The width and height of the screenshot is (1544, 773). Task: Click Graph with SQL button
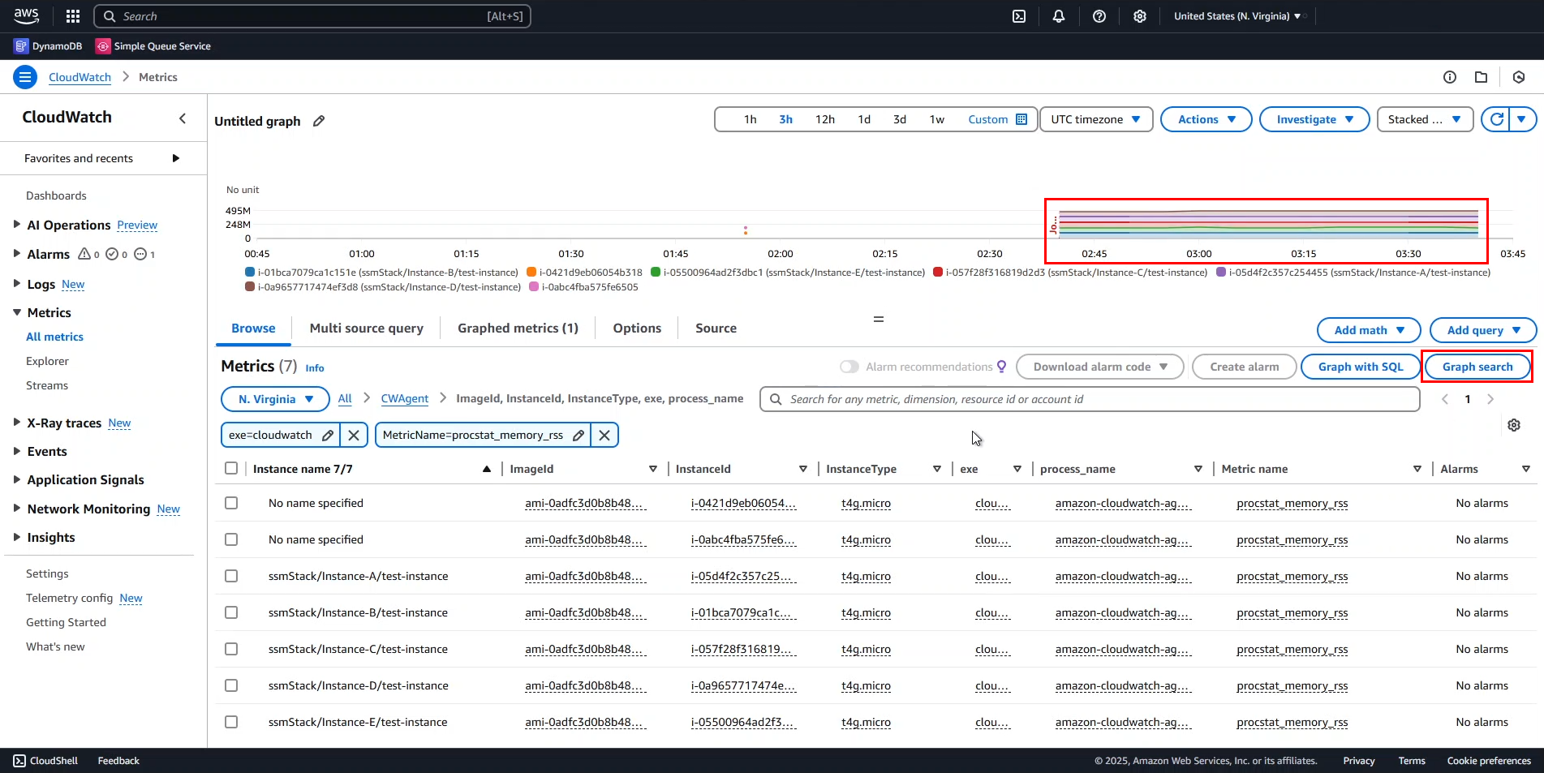click(1361, 367)
